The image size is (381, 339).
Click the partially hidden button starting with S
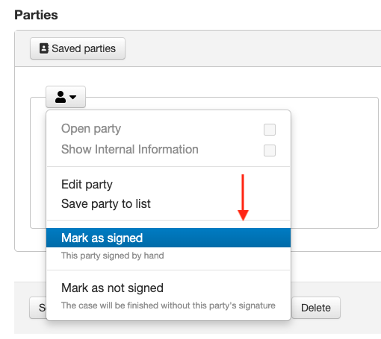38,308
